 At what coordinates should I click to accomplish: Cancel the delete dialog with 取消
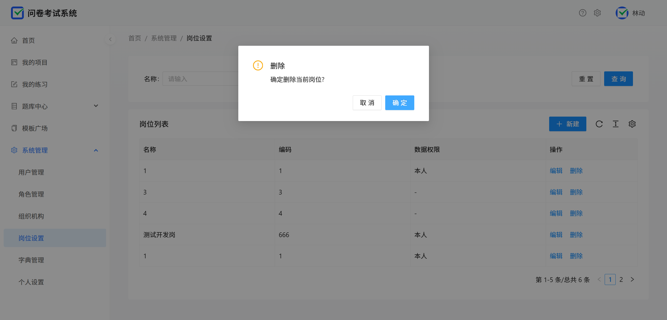point(367,103)
